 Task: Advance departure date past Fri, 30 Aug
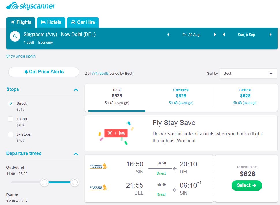point(215,35)
